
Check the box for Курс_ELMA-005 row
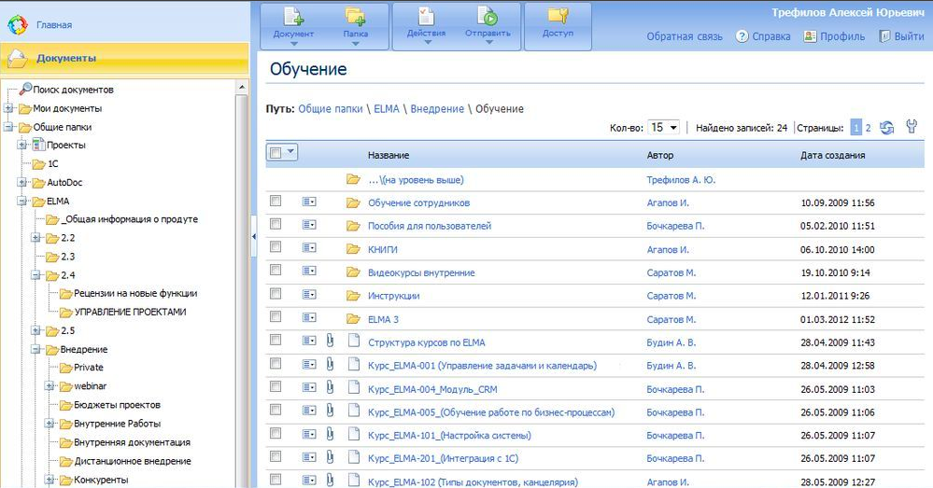click(276, 411)
